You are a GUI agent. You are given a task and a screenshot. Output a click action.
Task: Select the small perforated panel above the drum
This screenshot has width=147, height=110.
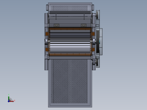pyautogui.click(x=69, y=8)
